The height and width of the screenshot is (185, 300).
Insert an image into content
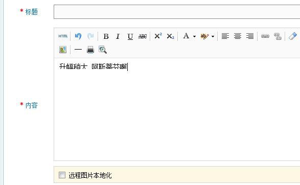(63, 50)
